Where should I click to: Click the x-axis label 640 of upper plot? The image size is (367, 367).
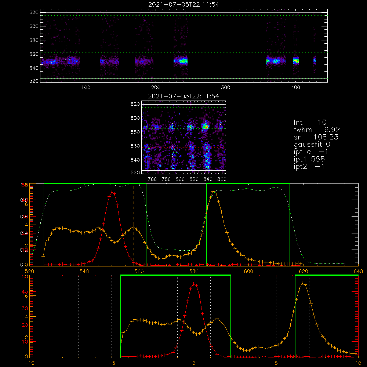click(358, 271)
